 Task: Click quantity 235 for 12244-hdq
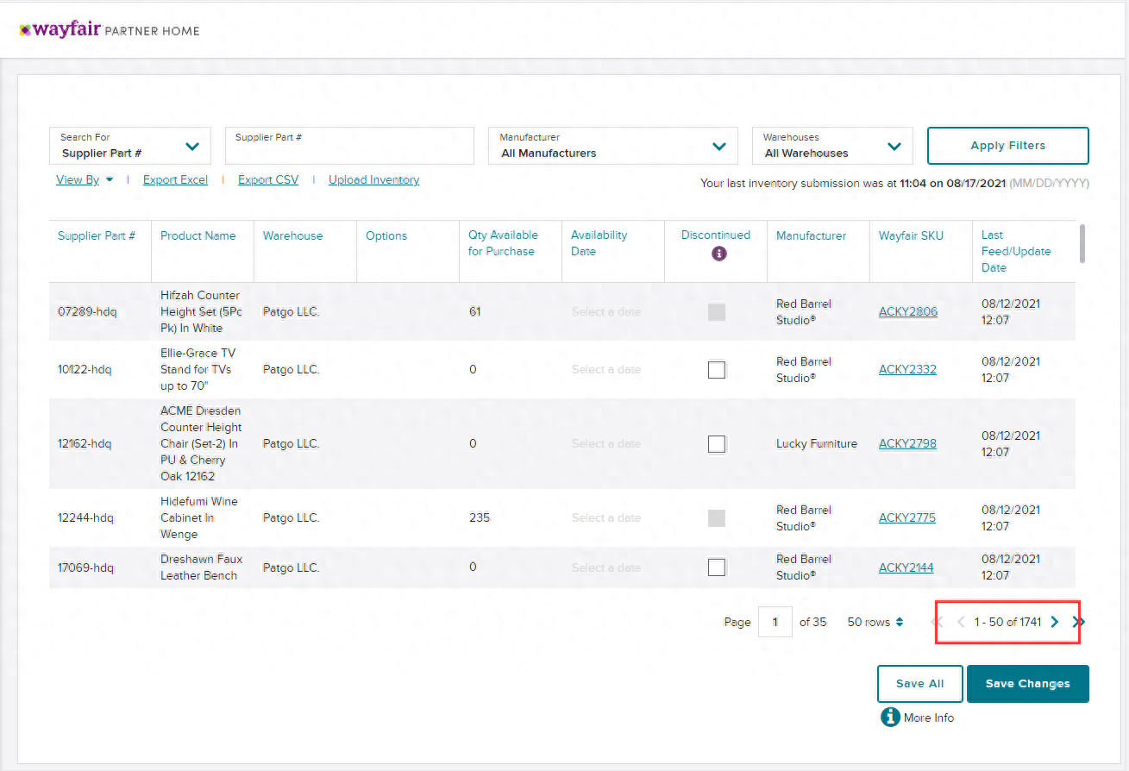point(479,517)
